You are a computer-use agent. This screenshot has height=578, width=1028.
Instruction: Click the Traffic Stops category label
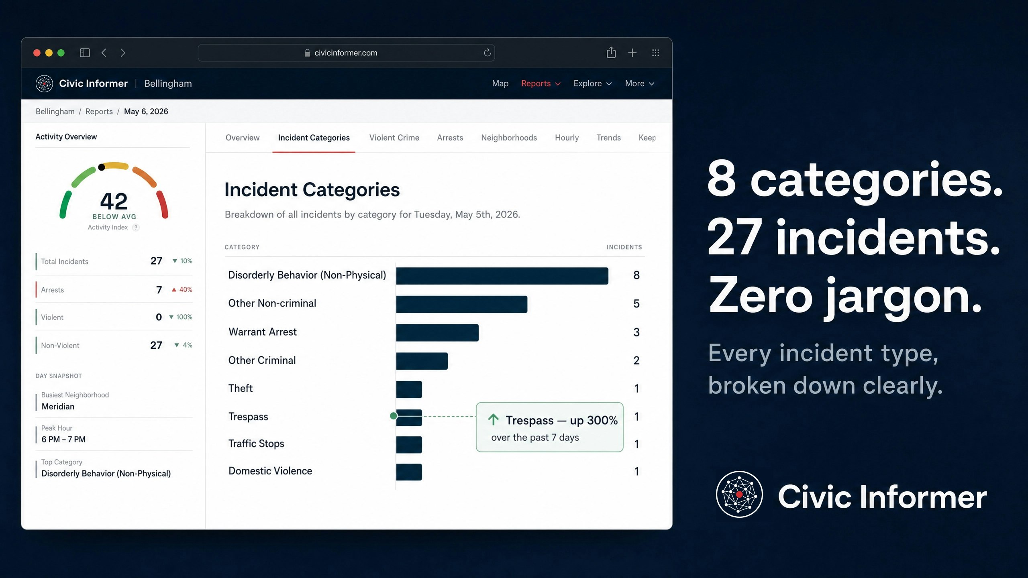click(x=256, y=444)
